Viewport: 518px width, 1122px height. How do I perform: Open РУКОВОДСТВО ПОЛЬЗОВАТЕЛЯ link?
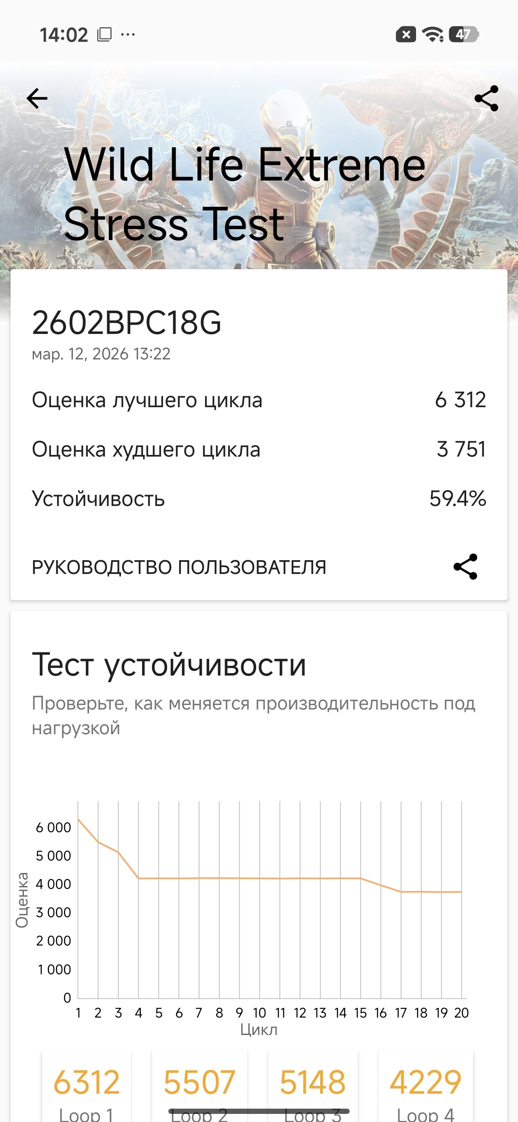(x=179, y=567)
